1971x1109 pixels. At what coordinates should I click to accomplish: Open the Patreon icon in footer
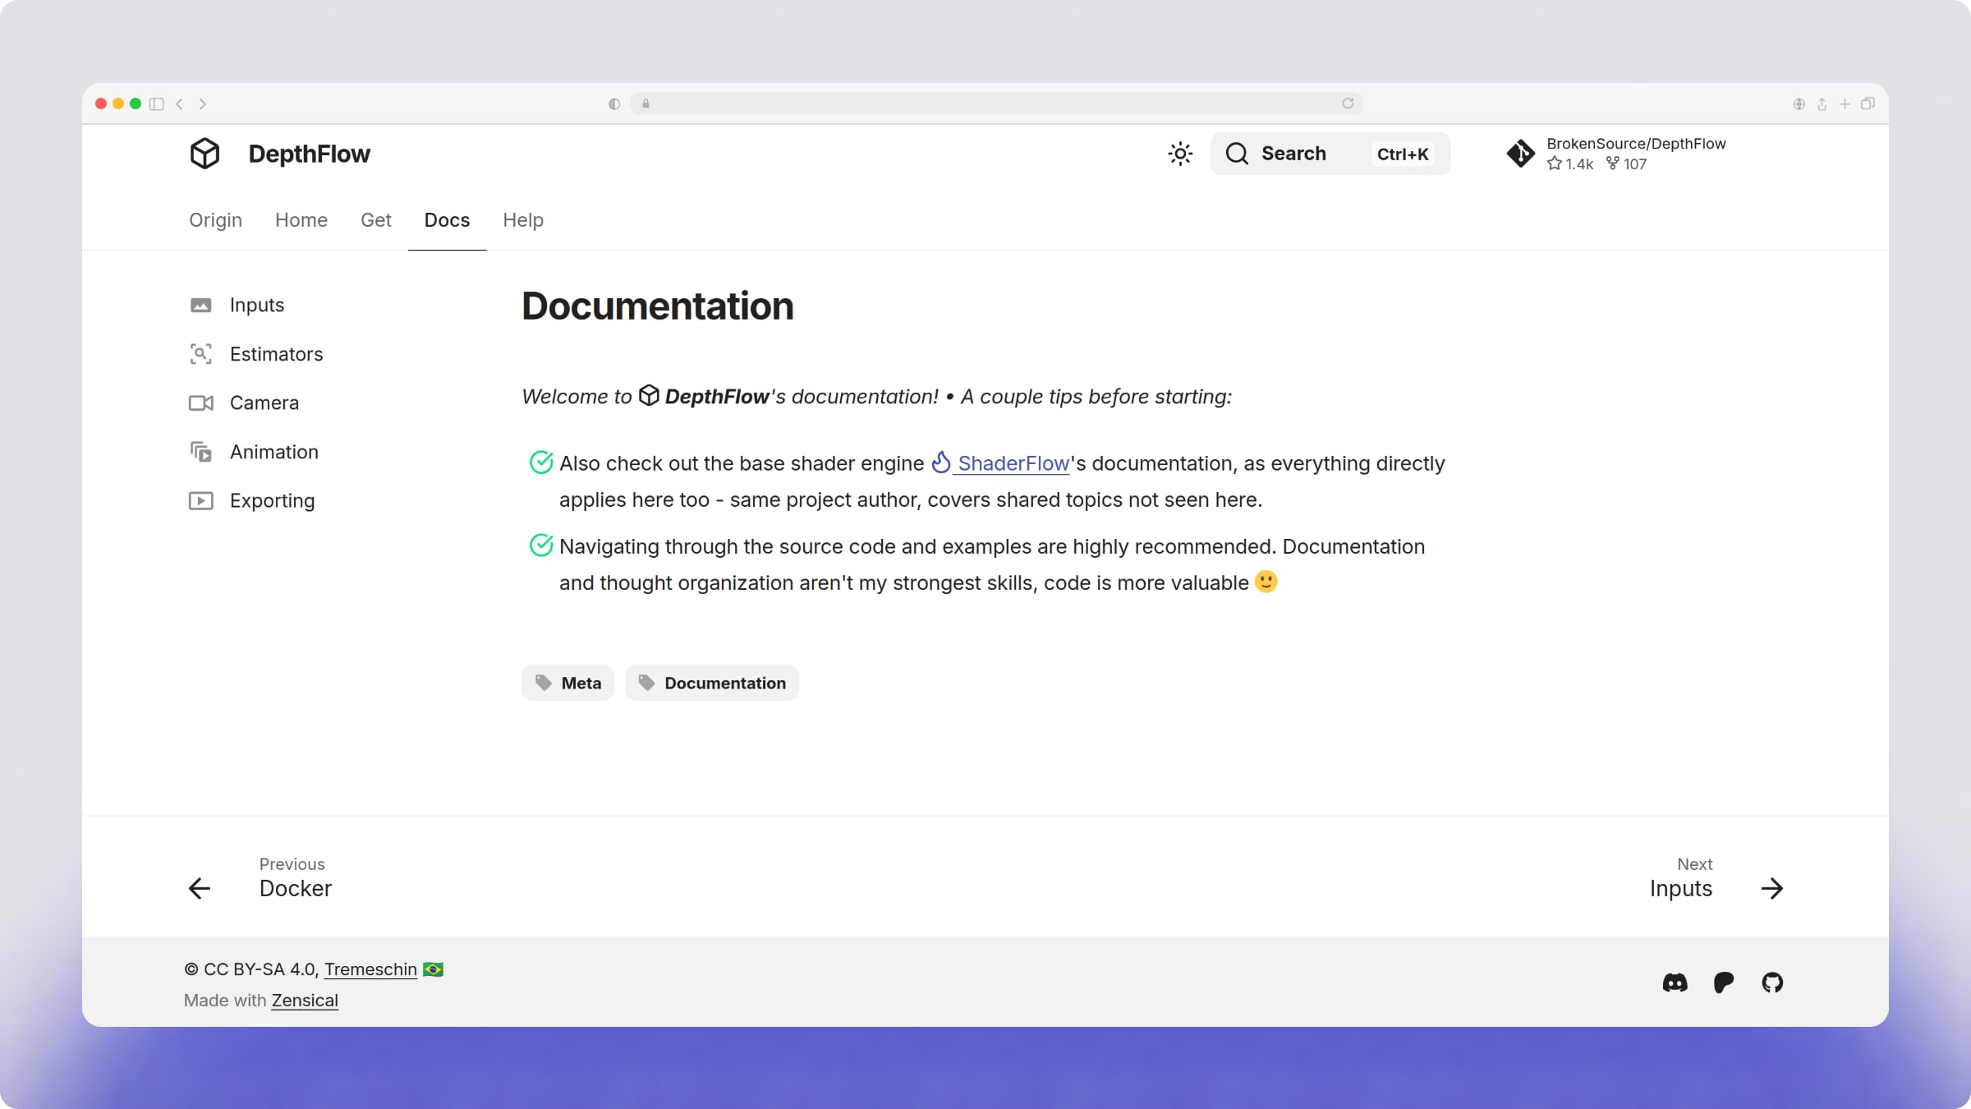click(x=1724, y=982)
